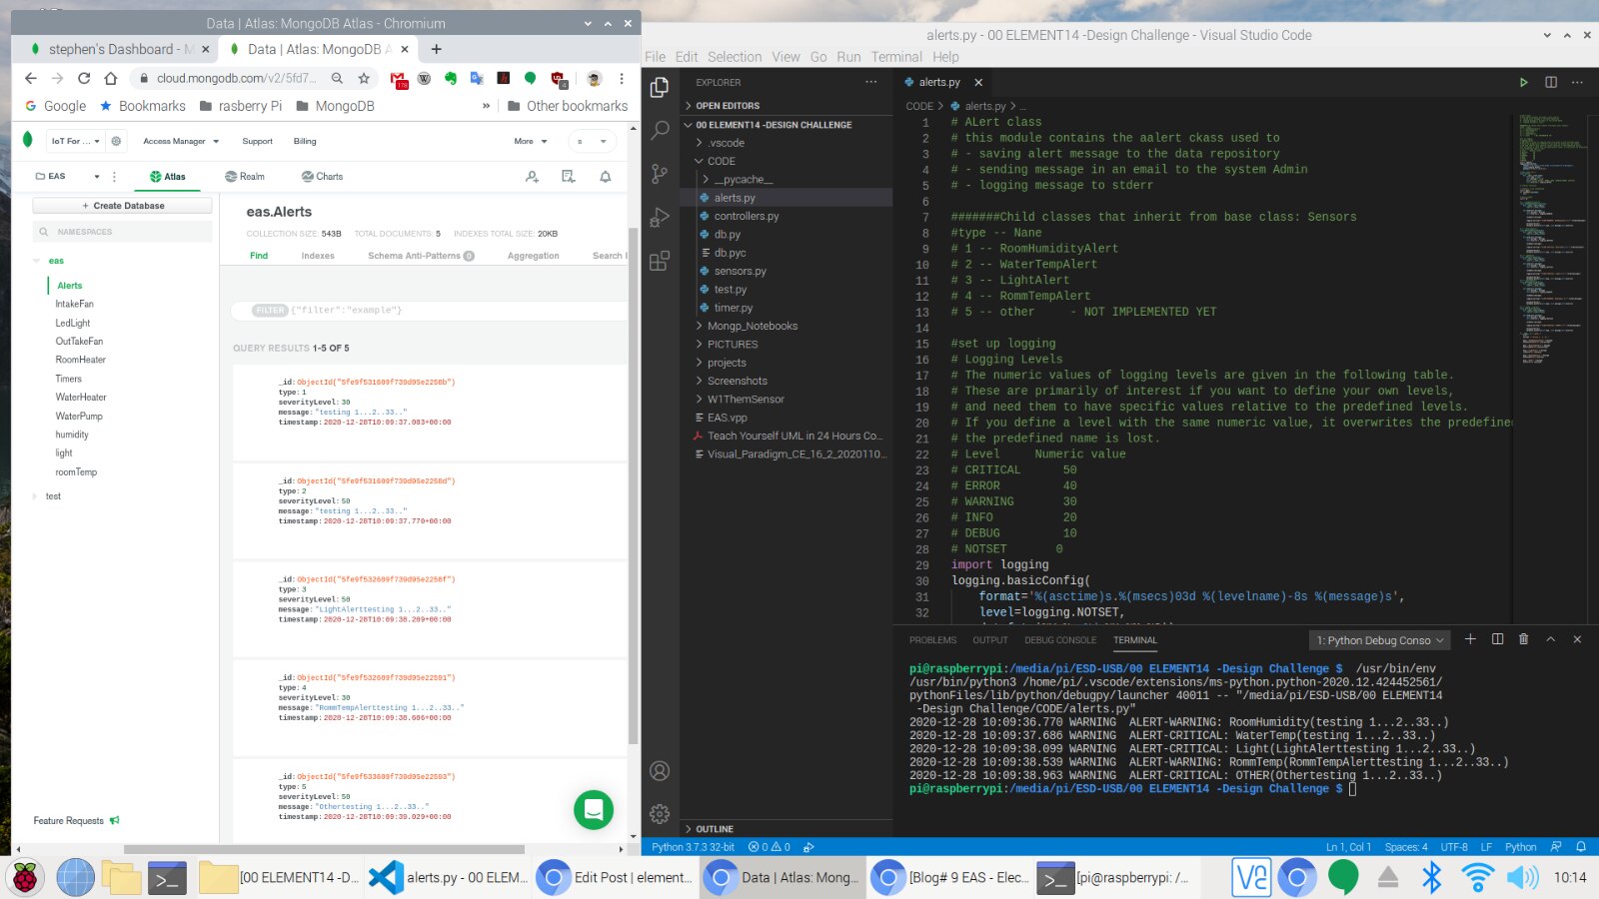Open the Python Debug Console terminal dropdown
Image resolution: width=1599 pixels, height=899 pixels.
click(x=1379, y=640)
